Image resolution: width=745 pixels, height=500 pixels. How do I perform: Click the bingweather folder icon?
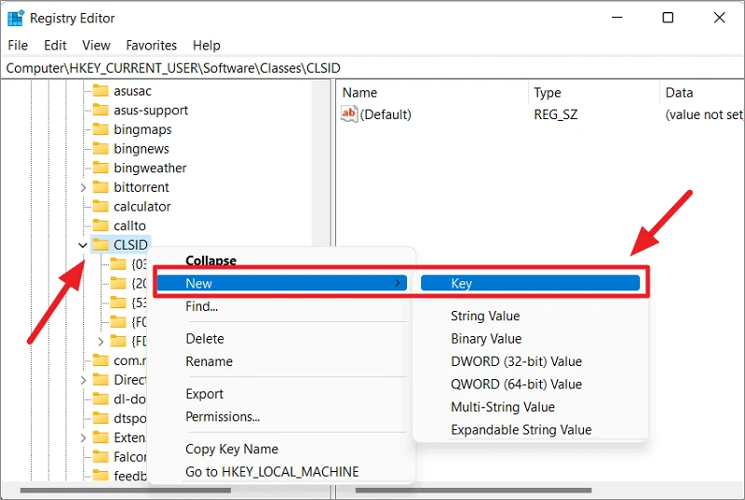[x=101, y=168]
